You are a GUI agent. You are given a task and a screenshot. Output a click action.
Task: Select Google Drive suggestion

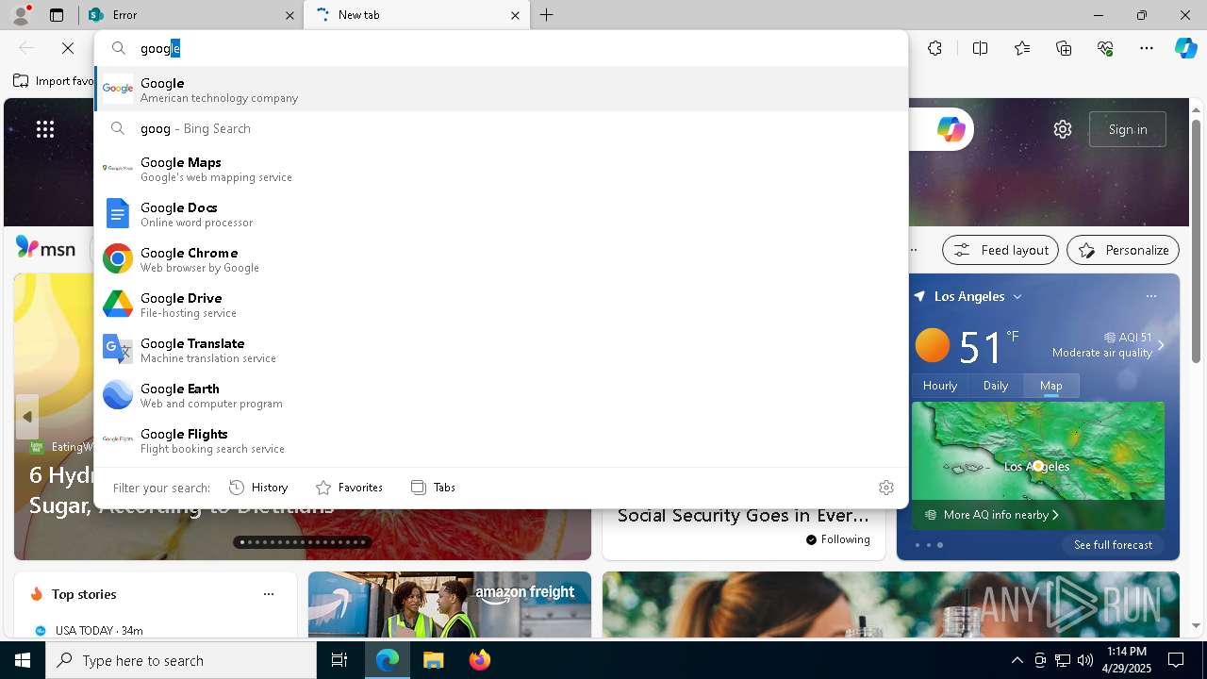pos(501,305)
